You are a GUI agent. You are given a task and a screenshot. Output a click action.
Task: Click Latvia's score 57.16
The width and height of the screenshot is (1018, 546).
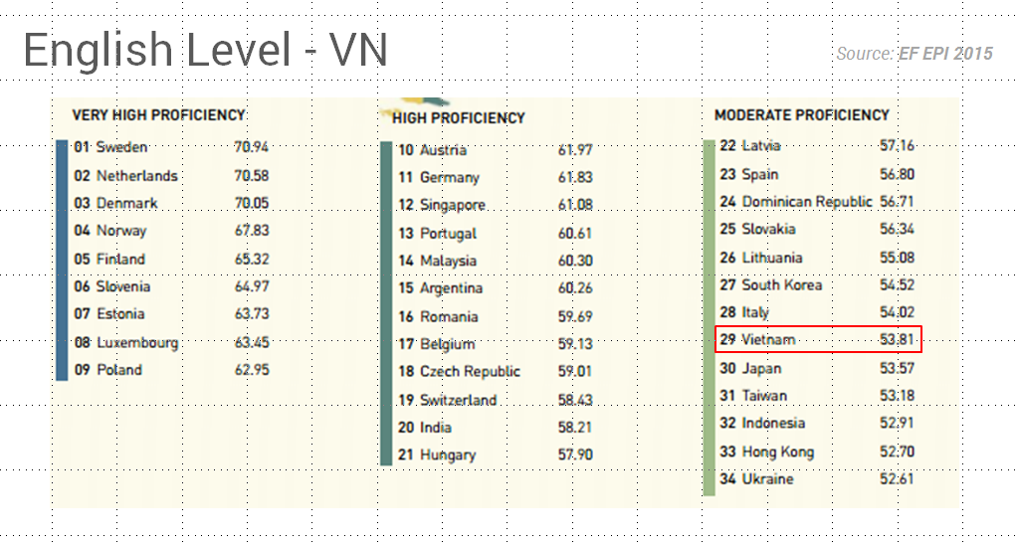pyautogui.click(x=898, y=146)
